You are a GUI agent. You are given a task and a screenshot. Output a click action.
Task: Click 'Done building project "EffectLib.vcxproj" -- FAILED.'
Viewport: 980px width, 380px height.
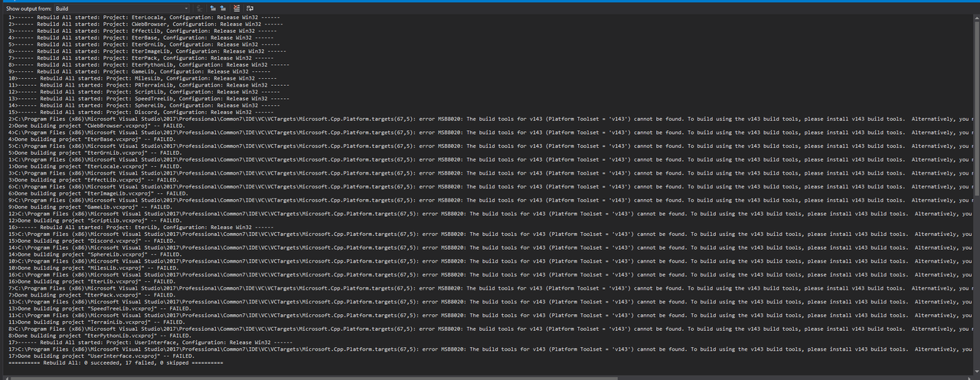click(x=93, y=179)
